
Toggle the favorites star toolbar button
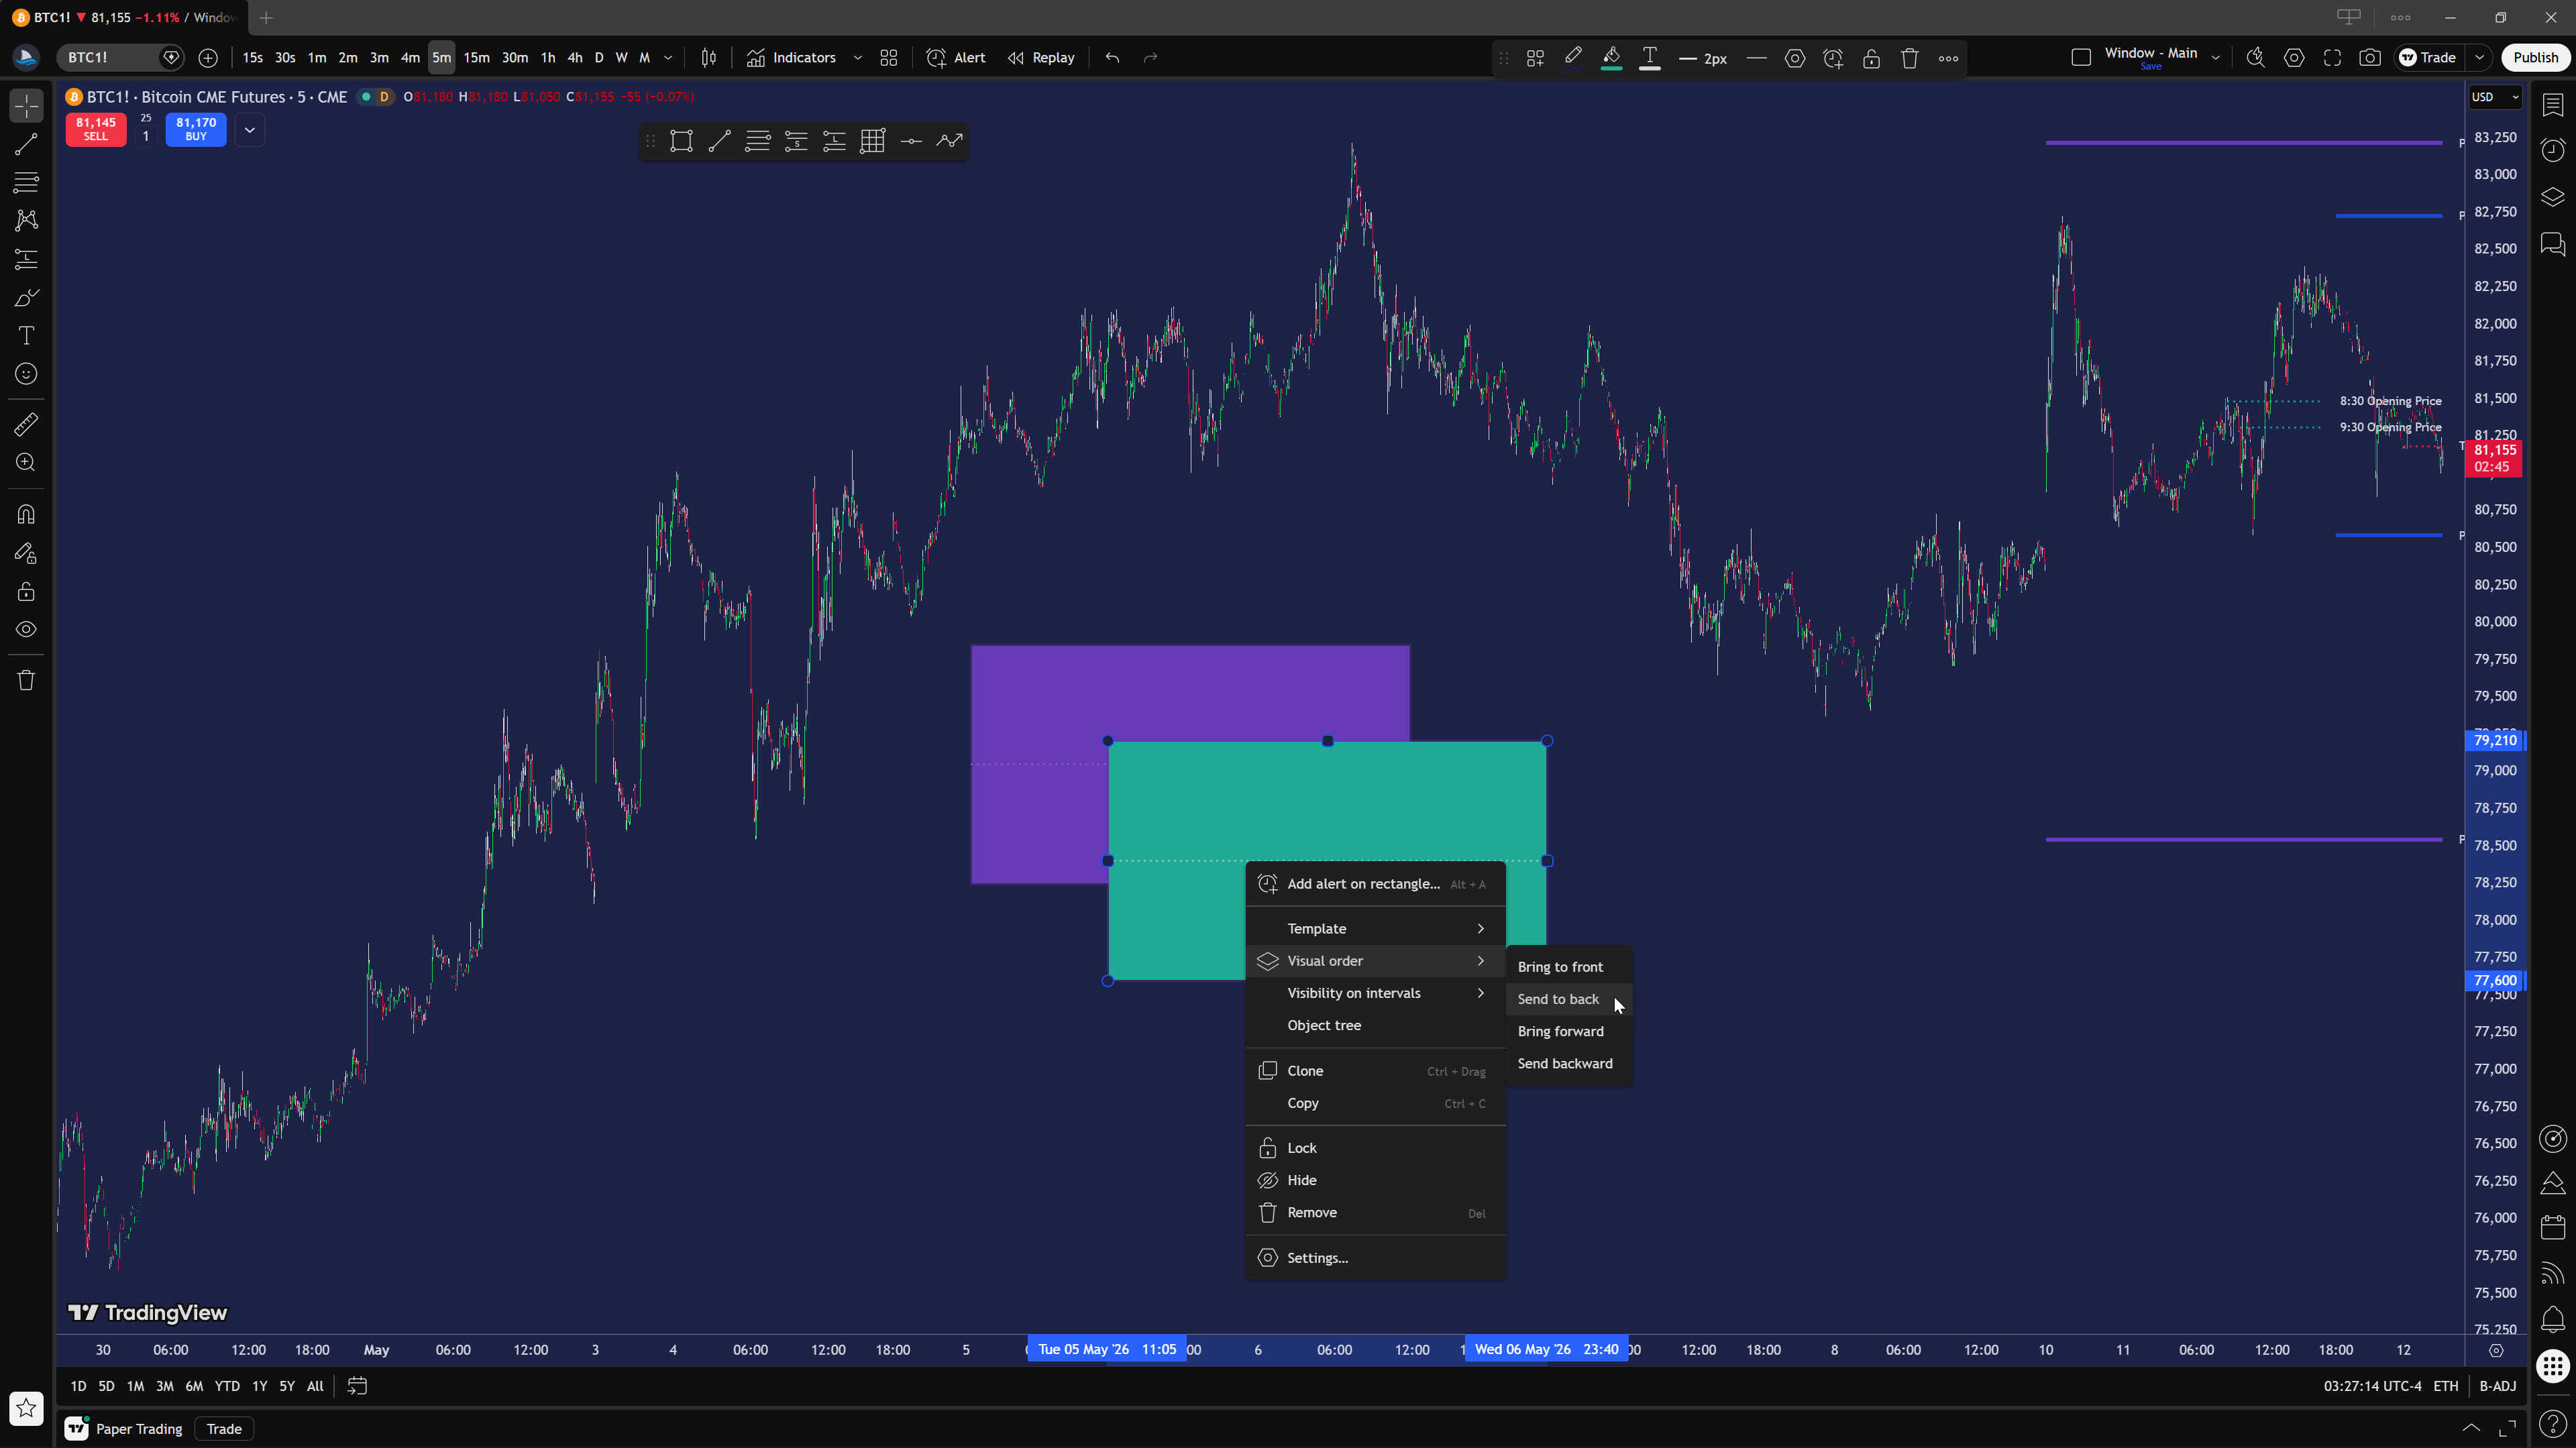[x=26, y=1408]
